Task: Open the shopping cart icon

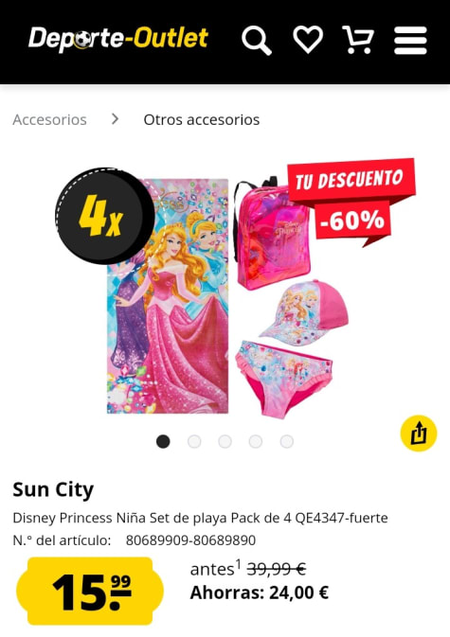Action: coord(358,40)
